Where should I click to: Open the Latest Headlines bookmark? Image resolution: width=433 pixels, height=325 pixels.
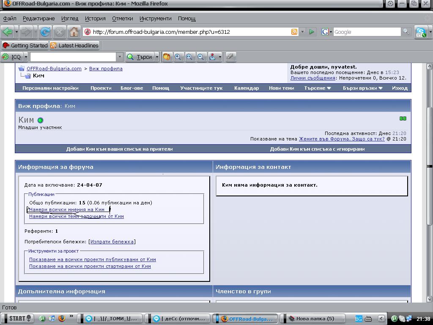74,45
